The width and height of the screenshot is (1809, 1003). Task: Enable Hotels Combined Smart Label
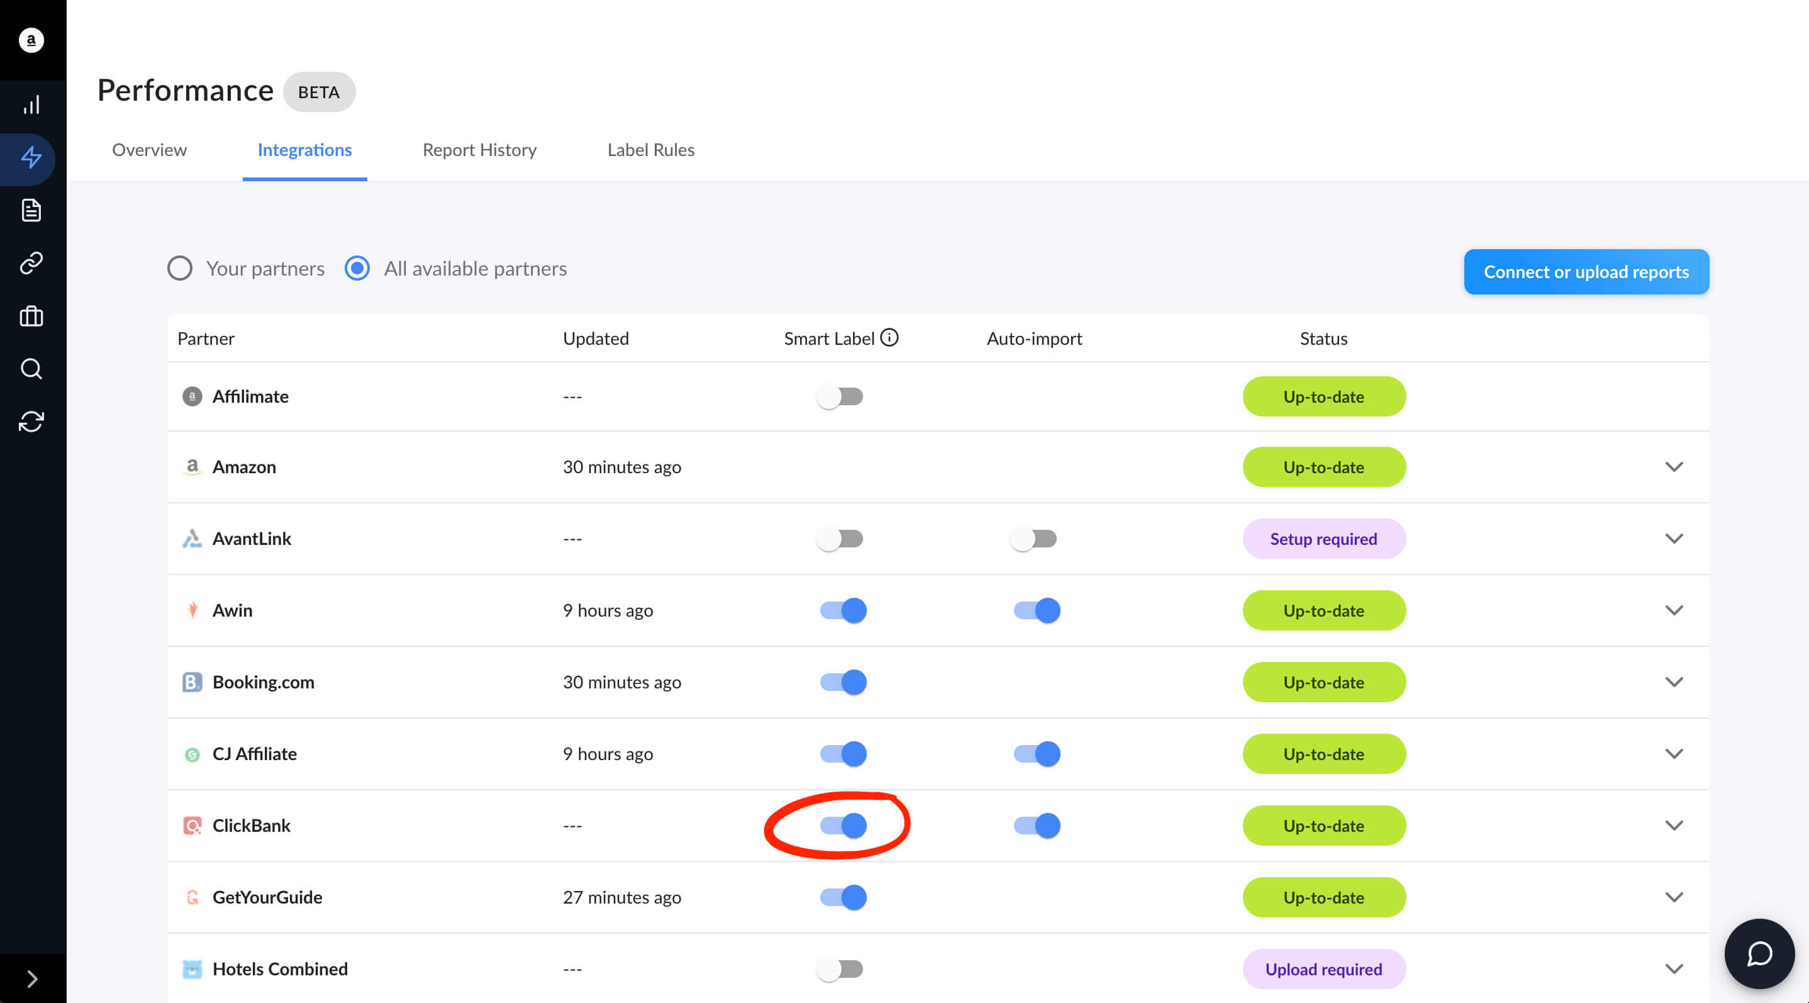pos(840,968)
